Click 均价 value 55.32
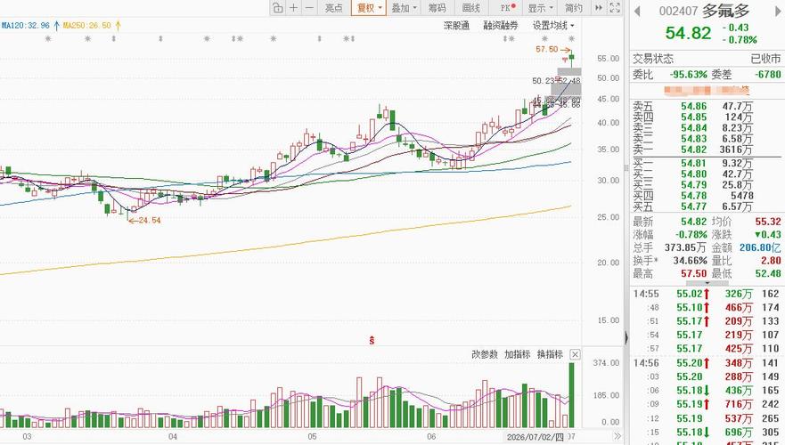Viewport: 785px width, 445px height. tap(768, 222)
